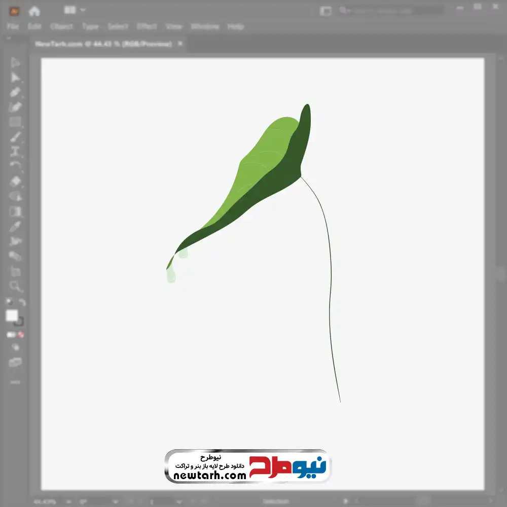507x507 pixels.
Task: Click the Stroke swatch behind the fill
Action: (x=20, y=322)
